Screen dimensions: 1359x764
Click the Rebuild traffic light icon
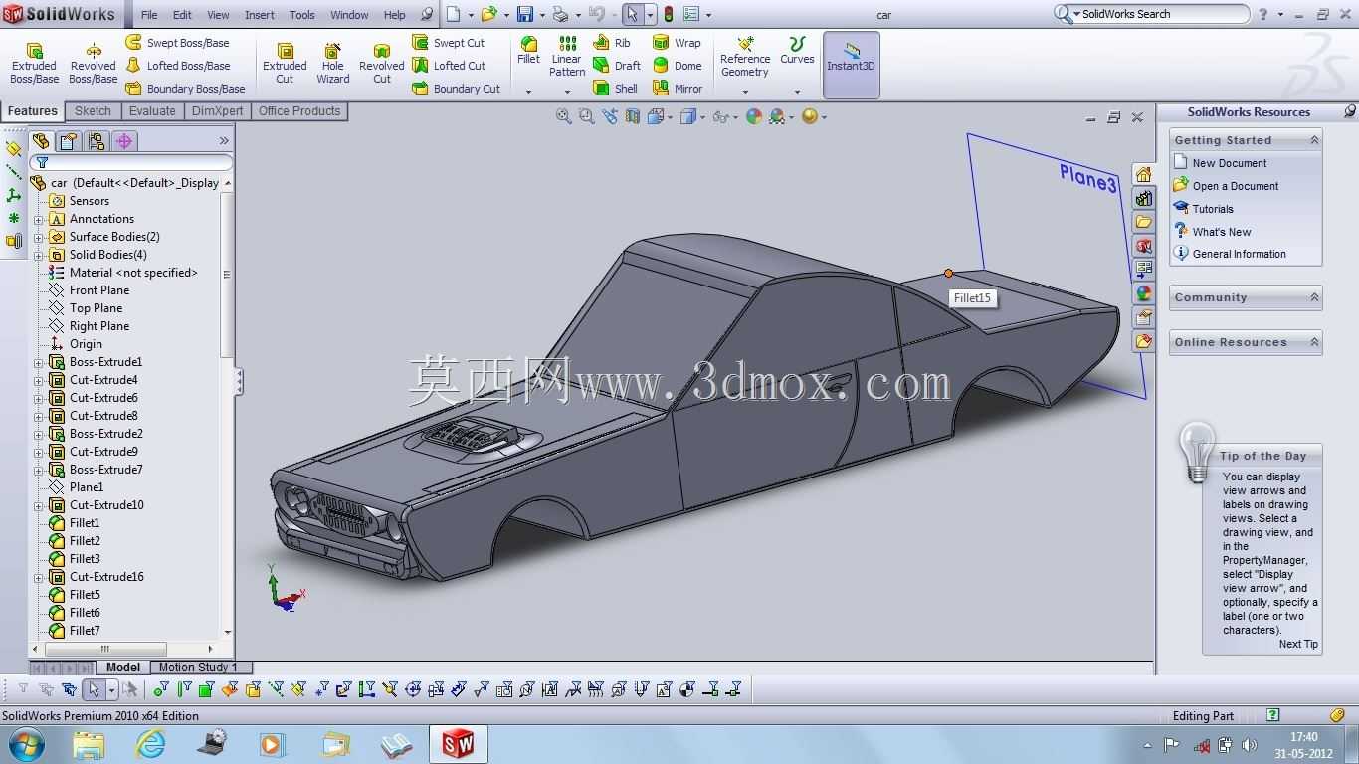pyautogui.click(x=668, y=14)
